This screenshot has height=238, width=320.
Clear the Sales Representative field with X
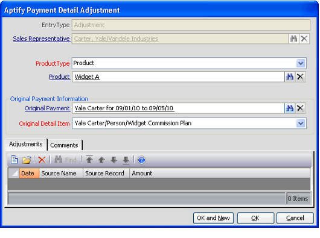point(304,39)
